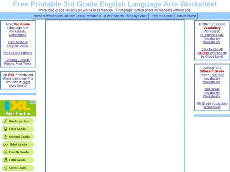Click the Prefixes and Suffixes link
230x172 pixels.
click(x=17, y=53)
